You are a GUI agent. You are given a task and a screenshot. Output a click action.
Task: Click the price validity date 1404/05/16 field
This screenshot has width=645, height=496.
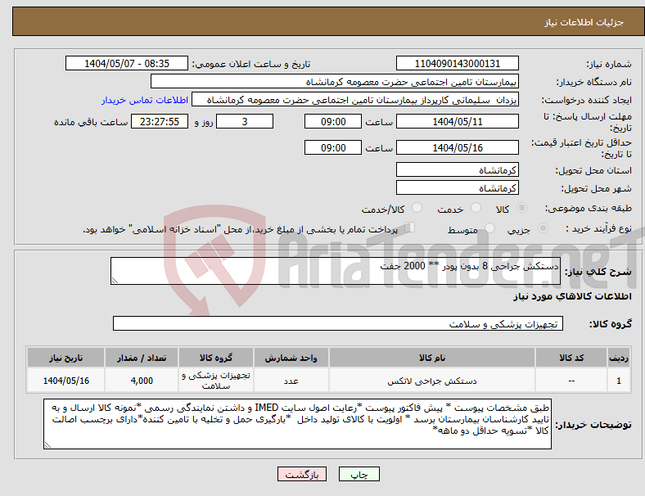(x=457, y=147)
